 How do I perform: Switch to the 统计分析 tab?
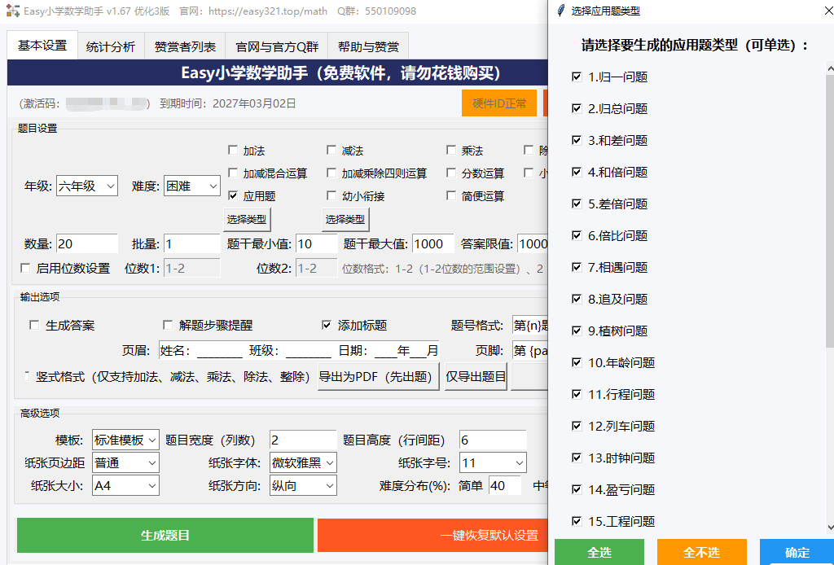(111, 46)
